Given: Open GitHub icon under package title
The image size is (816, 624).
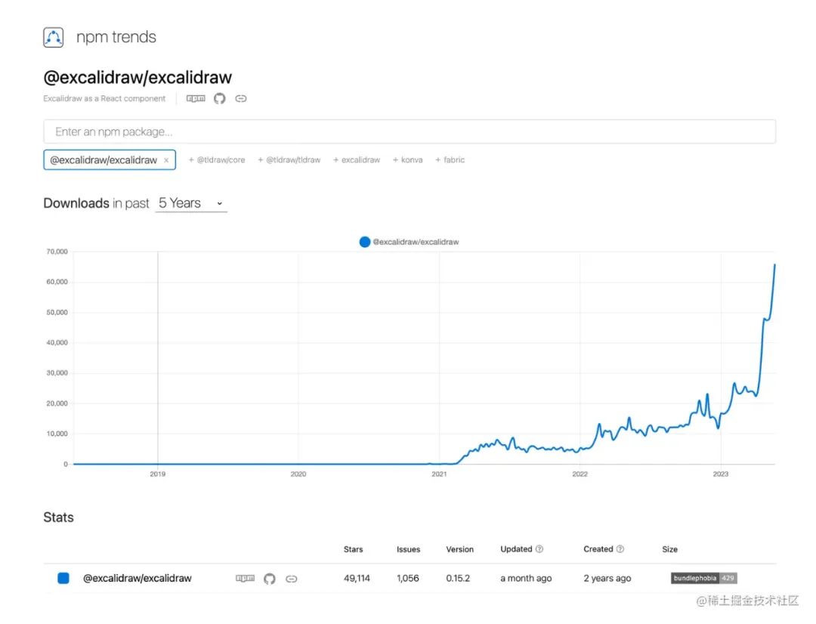Looking at the screenshot, I should pyautogui.click(x=220, y=98).
